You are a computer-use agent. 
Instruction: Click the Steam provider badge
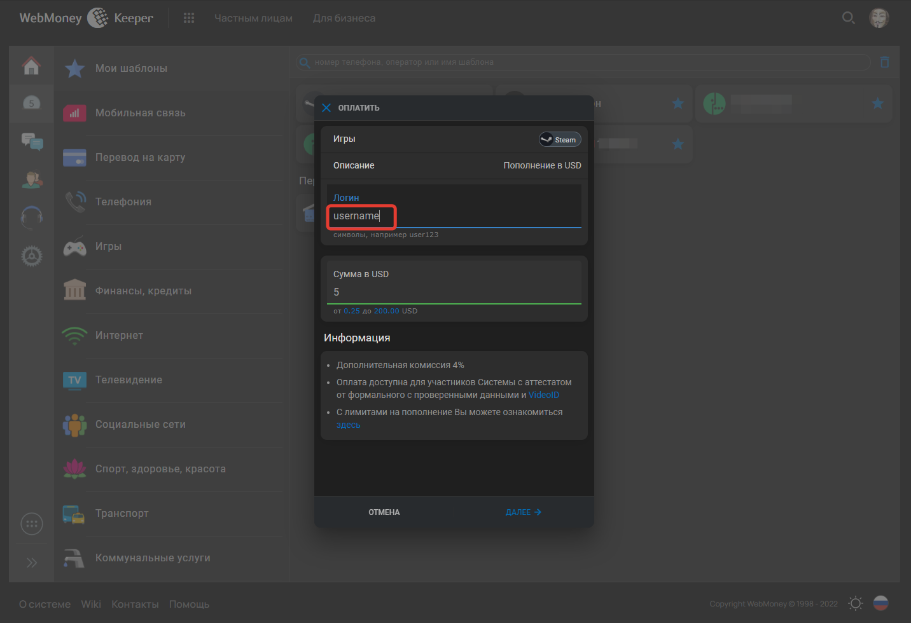tap(560, 139)
